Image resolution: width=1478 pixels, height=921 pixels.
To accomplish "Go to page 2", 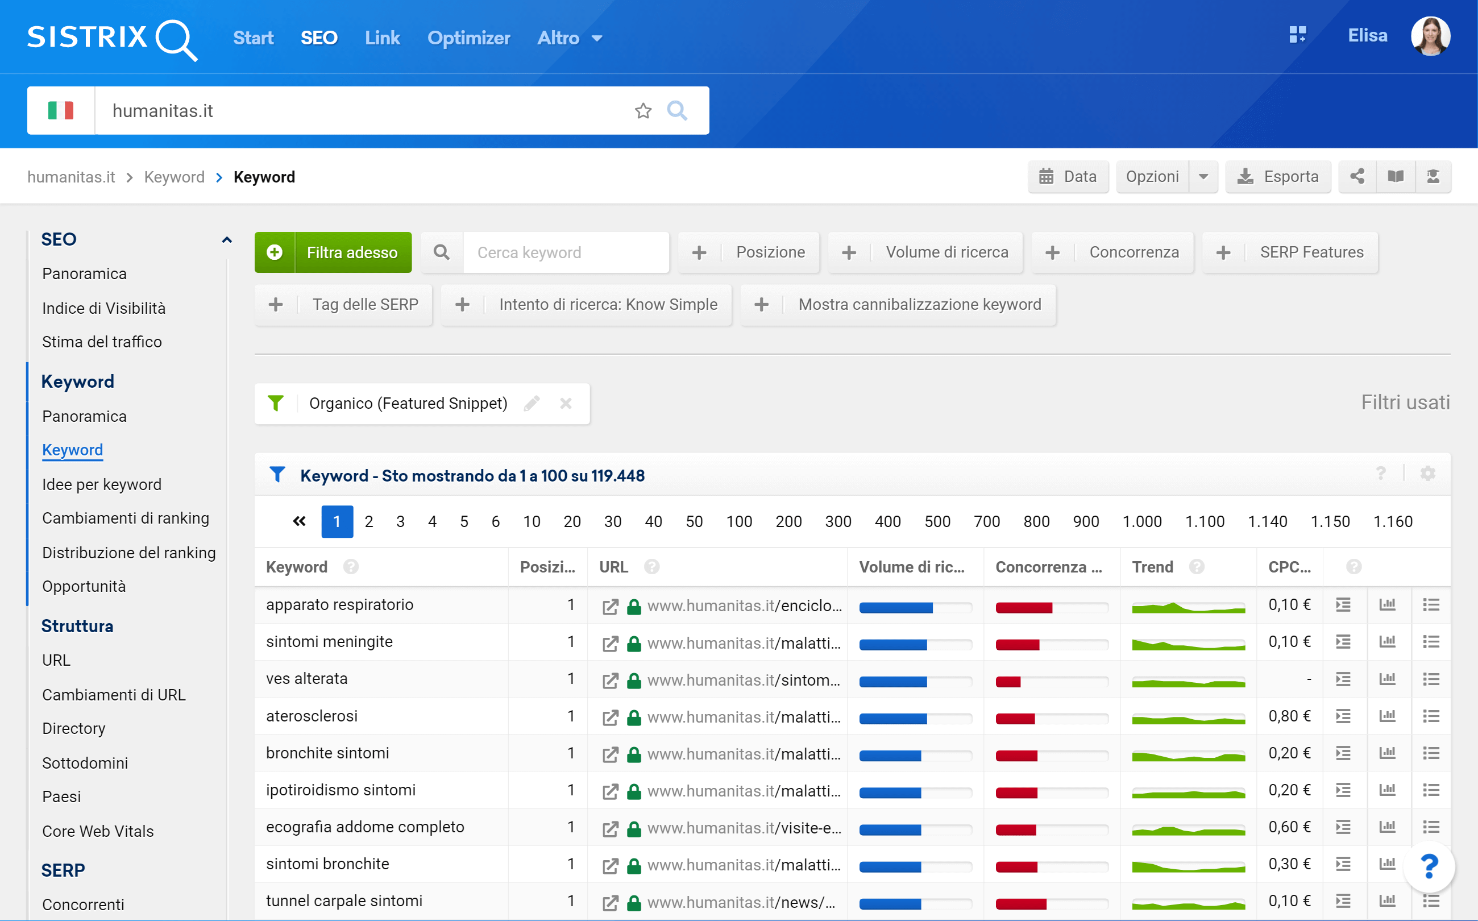I will [x=368, y=521].
